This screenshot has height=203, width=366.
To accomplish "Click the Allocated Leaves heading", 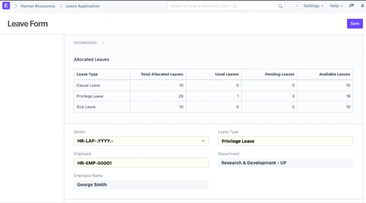I will 91,59.
